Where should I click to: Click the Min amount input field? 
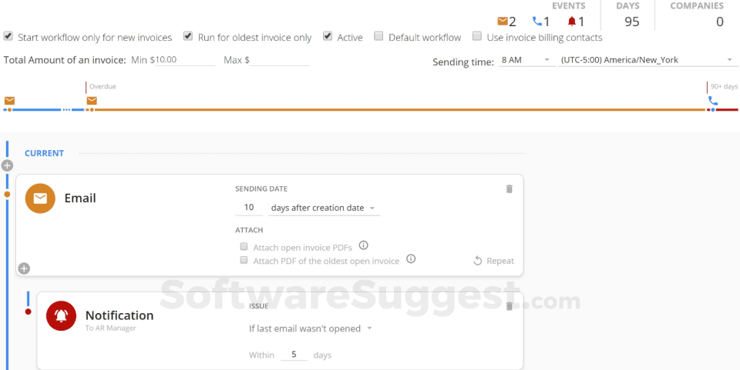(185, 60)
